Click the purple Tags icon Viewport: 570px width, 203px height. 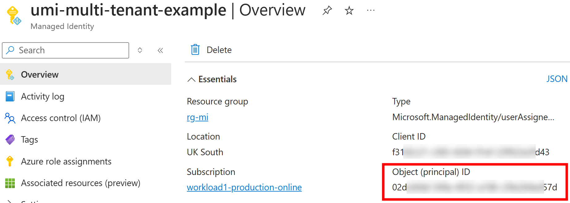10,140
